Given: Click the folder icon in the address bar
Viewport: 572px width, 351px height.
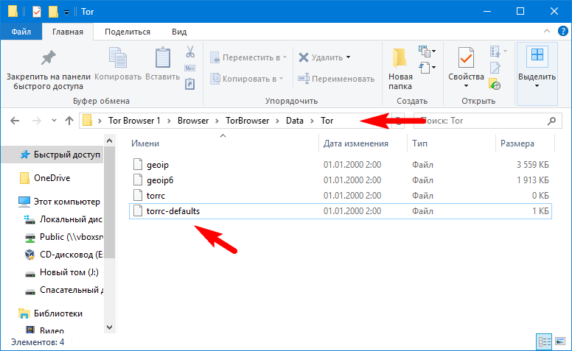Looking at the screenshot, I should pyautogui.click(x=87, y=120).
